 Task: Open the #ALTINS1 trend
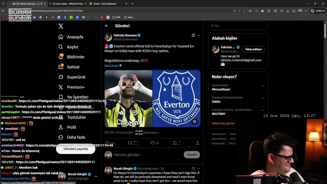tap(218, 114)
